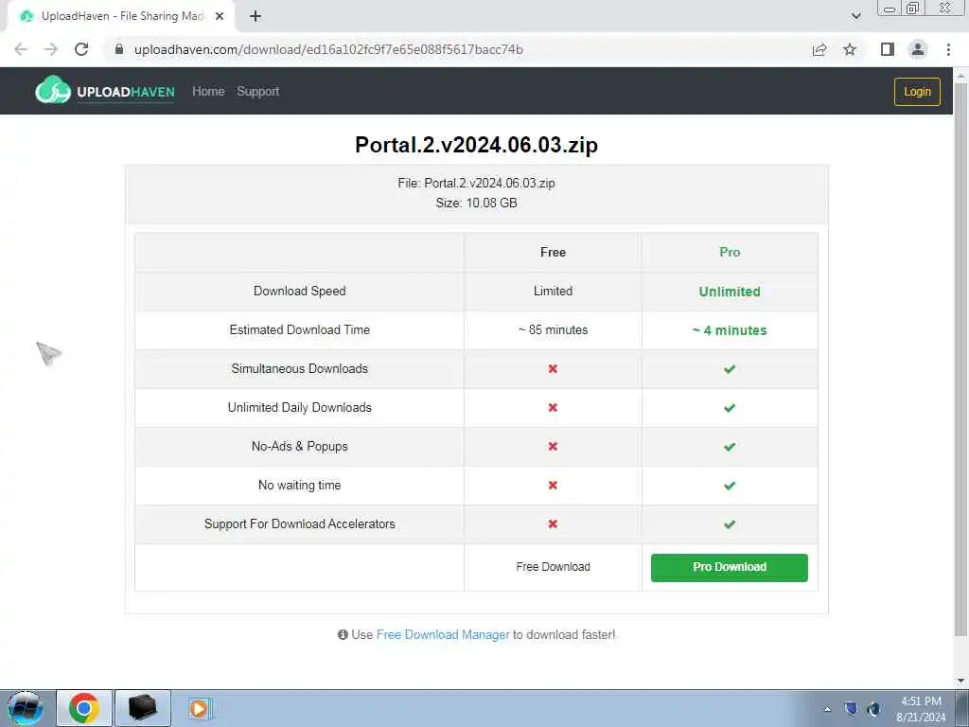Go back using the browser back arrow
The width and height of the screenshot is (969, 727).
pos(21,49)
